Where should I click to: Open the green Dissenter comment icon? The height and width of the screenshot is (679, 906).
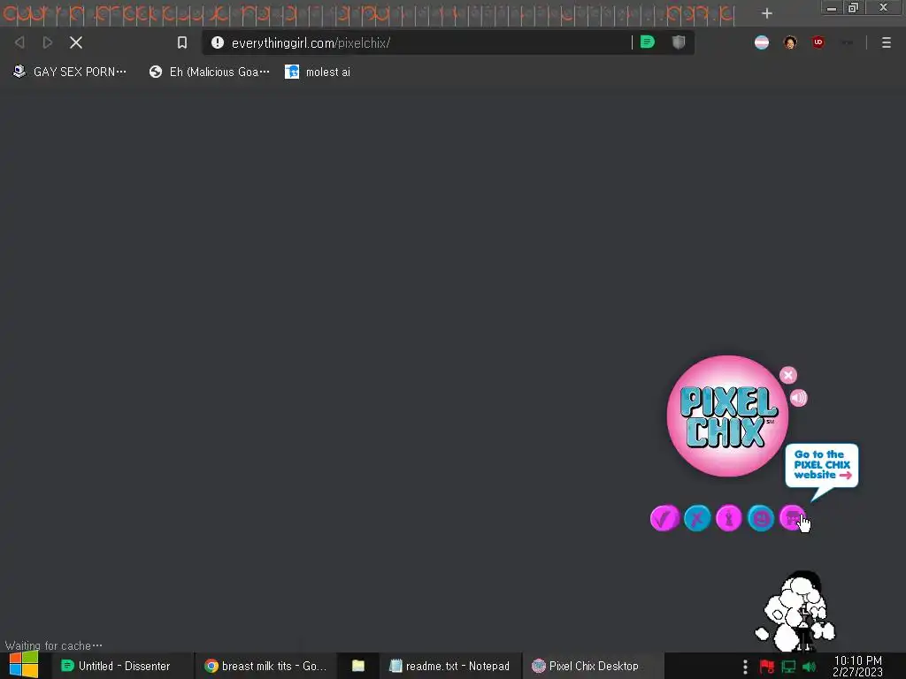(647, 42)
